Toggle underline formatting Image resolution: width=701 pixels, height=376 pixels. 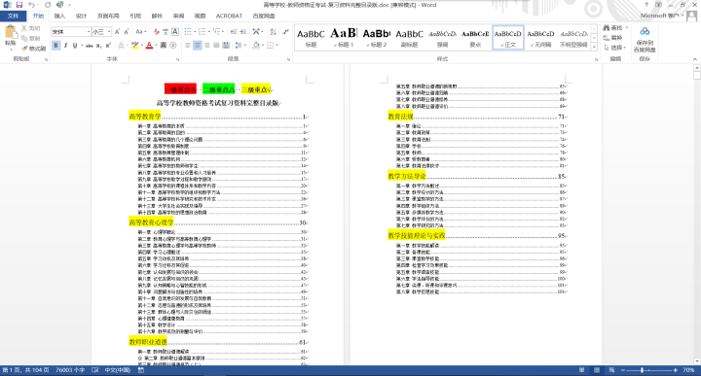pyautogui.click(x=75, y=46)
